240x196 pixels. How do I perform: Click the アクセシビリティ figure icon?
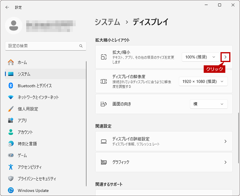11,167
